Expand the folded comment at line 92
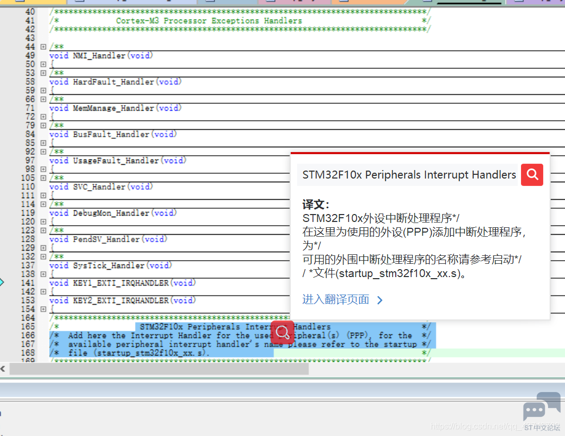This screenshot has width=565, height=436. 44,152
